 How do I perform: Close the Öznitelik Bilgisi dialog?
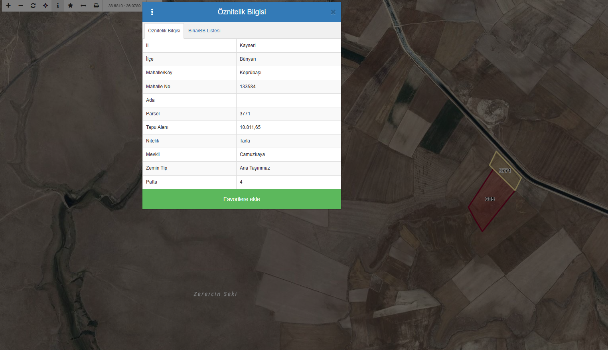tap(333, 12)
